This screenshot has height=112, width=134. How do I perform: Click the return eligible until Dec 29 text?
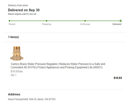(x=22, y=14)
